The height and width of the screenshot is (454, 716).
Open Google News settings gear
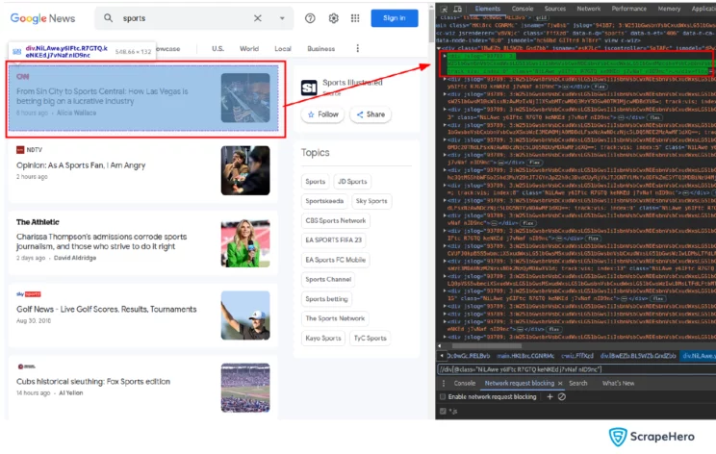[x=333, y=18]
